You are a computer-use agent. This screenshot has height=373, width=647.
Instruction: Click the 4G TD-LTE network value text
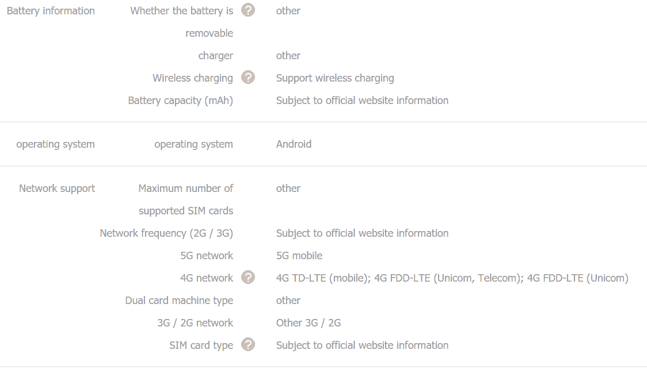[452, 278]
